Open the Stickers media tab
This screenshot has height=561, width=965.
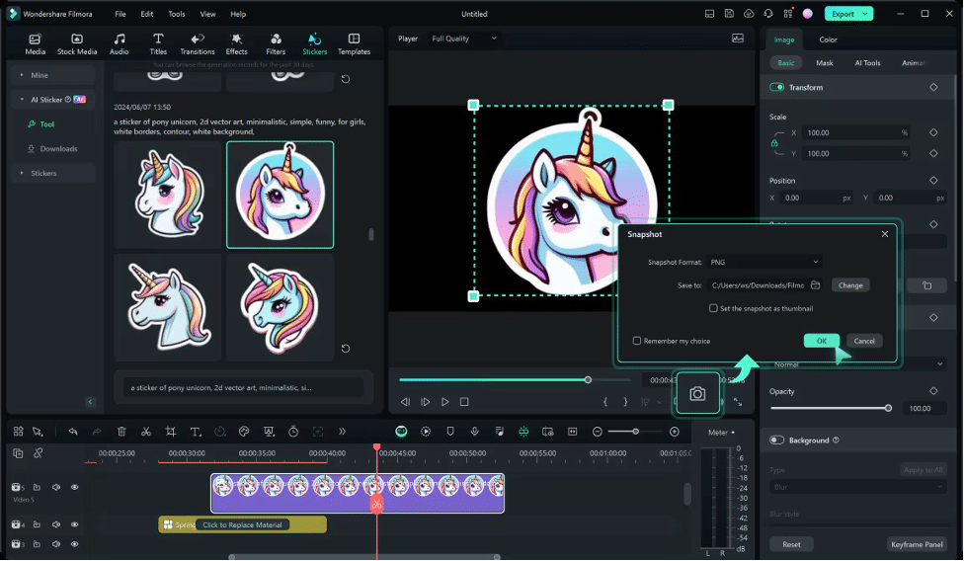click(x=315, y=43)
